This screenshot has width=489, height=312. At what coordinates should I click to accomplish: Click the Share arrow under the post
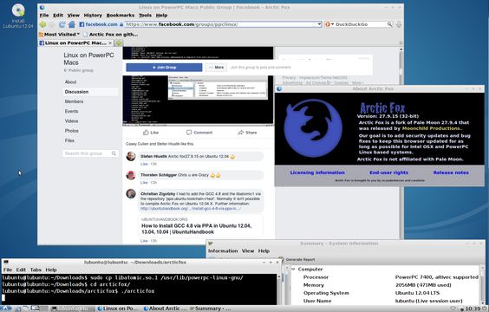pos(241,133)
